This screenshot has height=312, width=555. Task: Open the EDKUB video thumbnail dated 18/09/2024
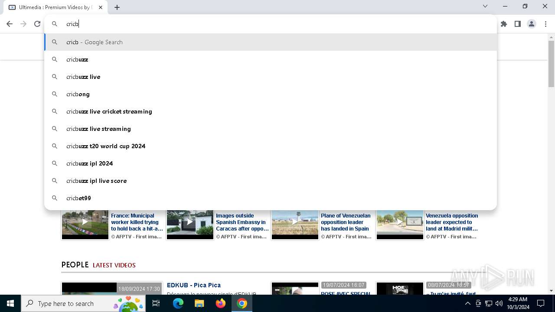pos(111,289)
